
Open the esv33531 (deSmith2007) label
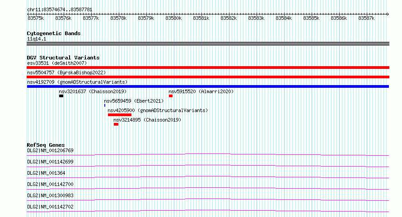[x=57, y=63]
